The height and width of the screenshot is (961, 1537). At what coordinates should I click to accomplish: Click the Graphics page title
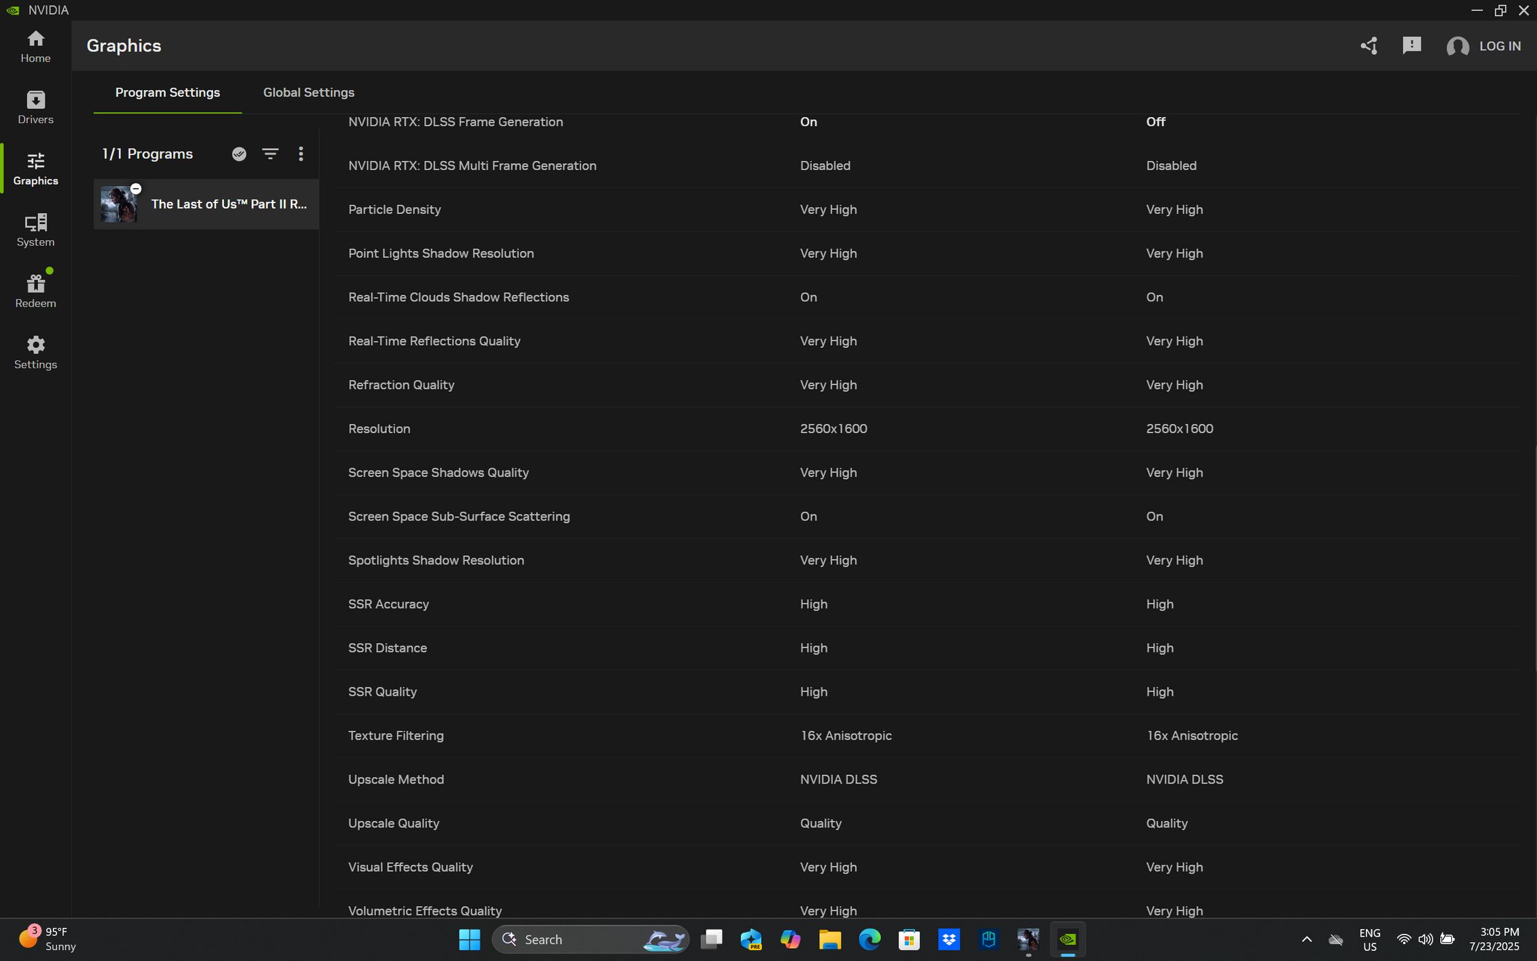point(124,46)
